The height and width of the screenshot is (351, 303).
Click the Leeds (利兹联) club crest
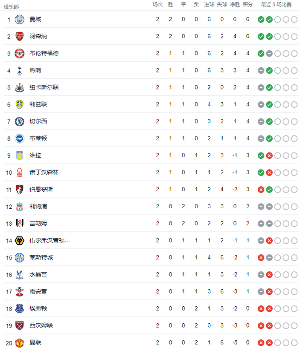pos(20,104)
